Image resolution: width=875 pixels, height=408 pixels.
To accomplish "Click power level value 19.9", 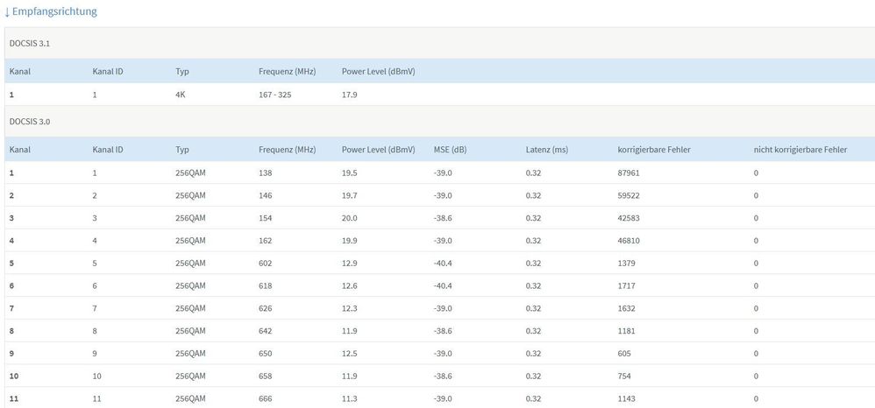I will click(349, 241).
